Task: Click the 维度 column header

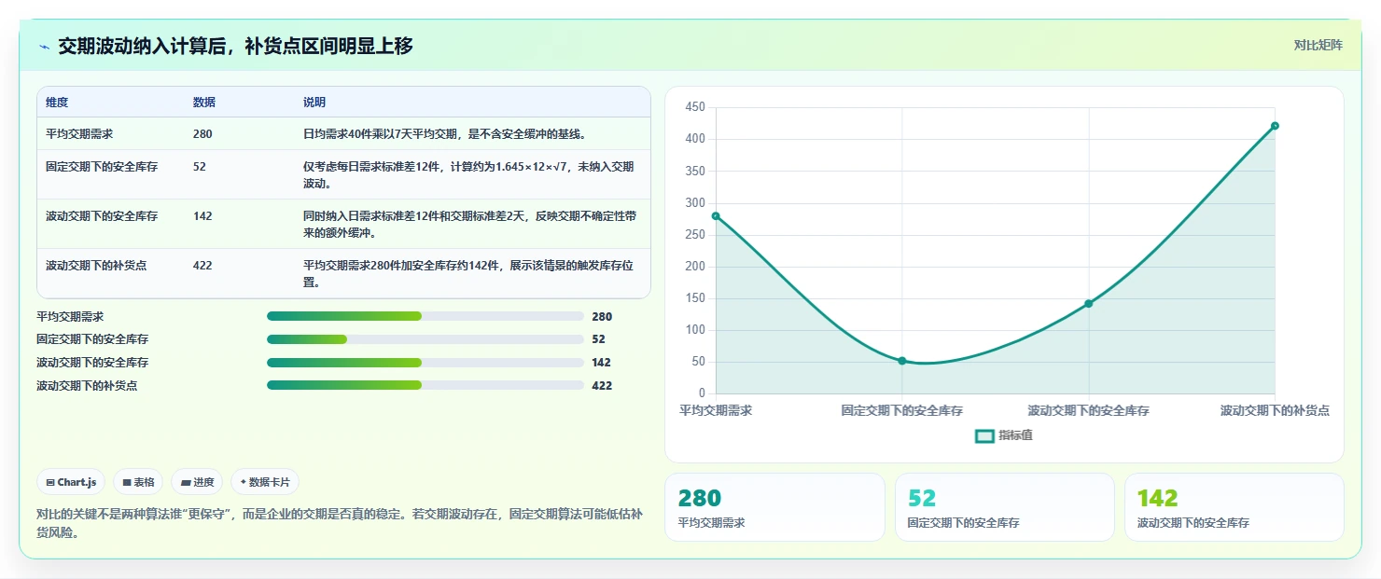Action: (57, 102)
